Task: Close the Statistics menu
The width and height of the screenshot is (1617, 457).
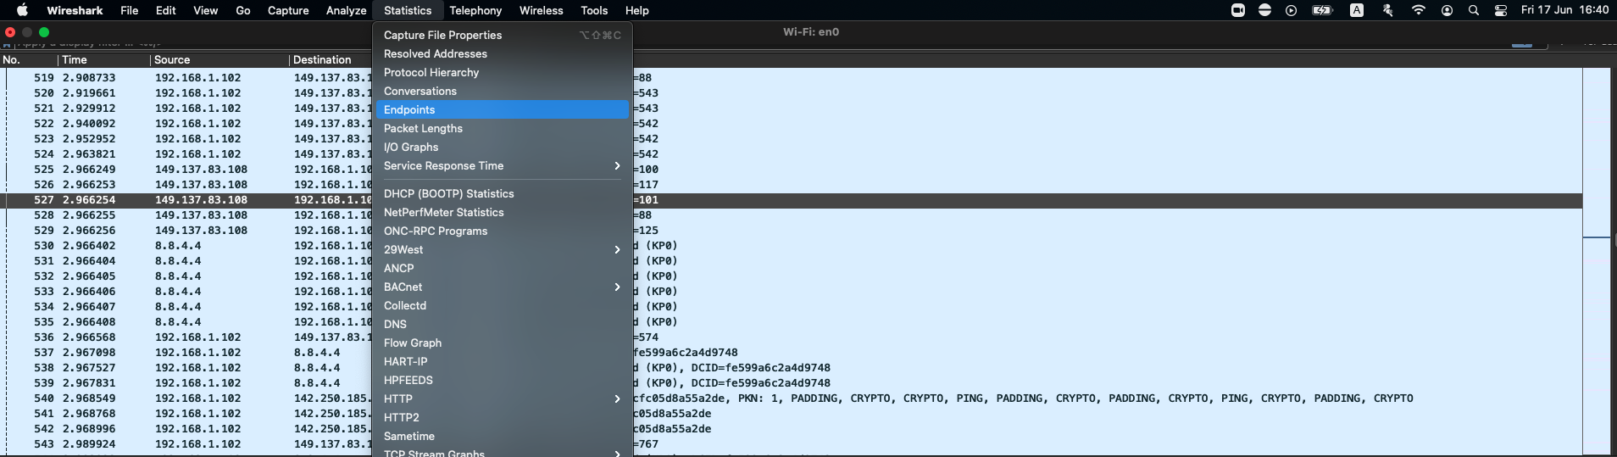Action: [x=408, y=10]
